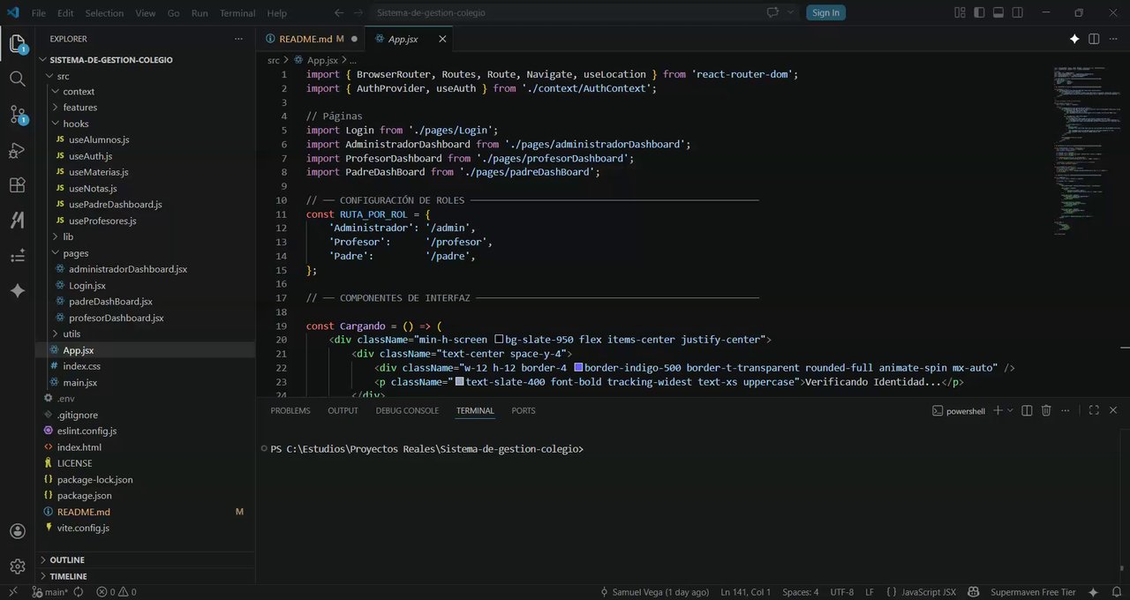Toggle panel visibility in title bar
This screenshot has height=600, width=1130.
[998, 12]
